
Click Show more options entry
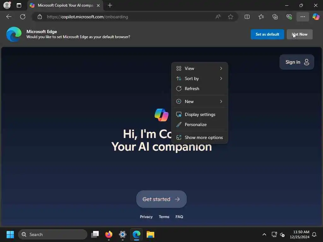pyautogui.click(x=199, y=137)
